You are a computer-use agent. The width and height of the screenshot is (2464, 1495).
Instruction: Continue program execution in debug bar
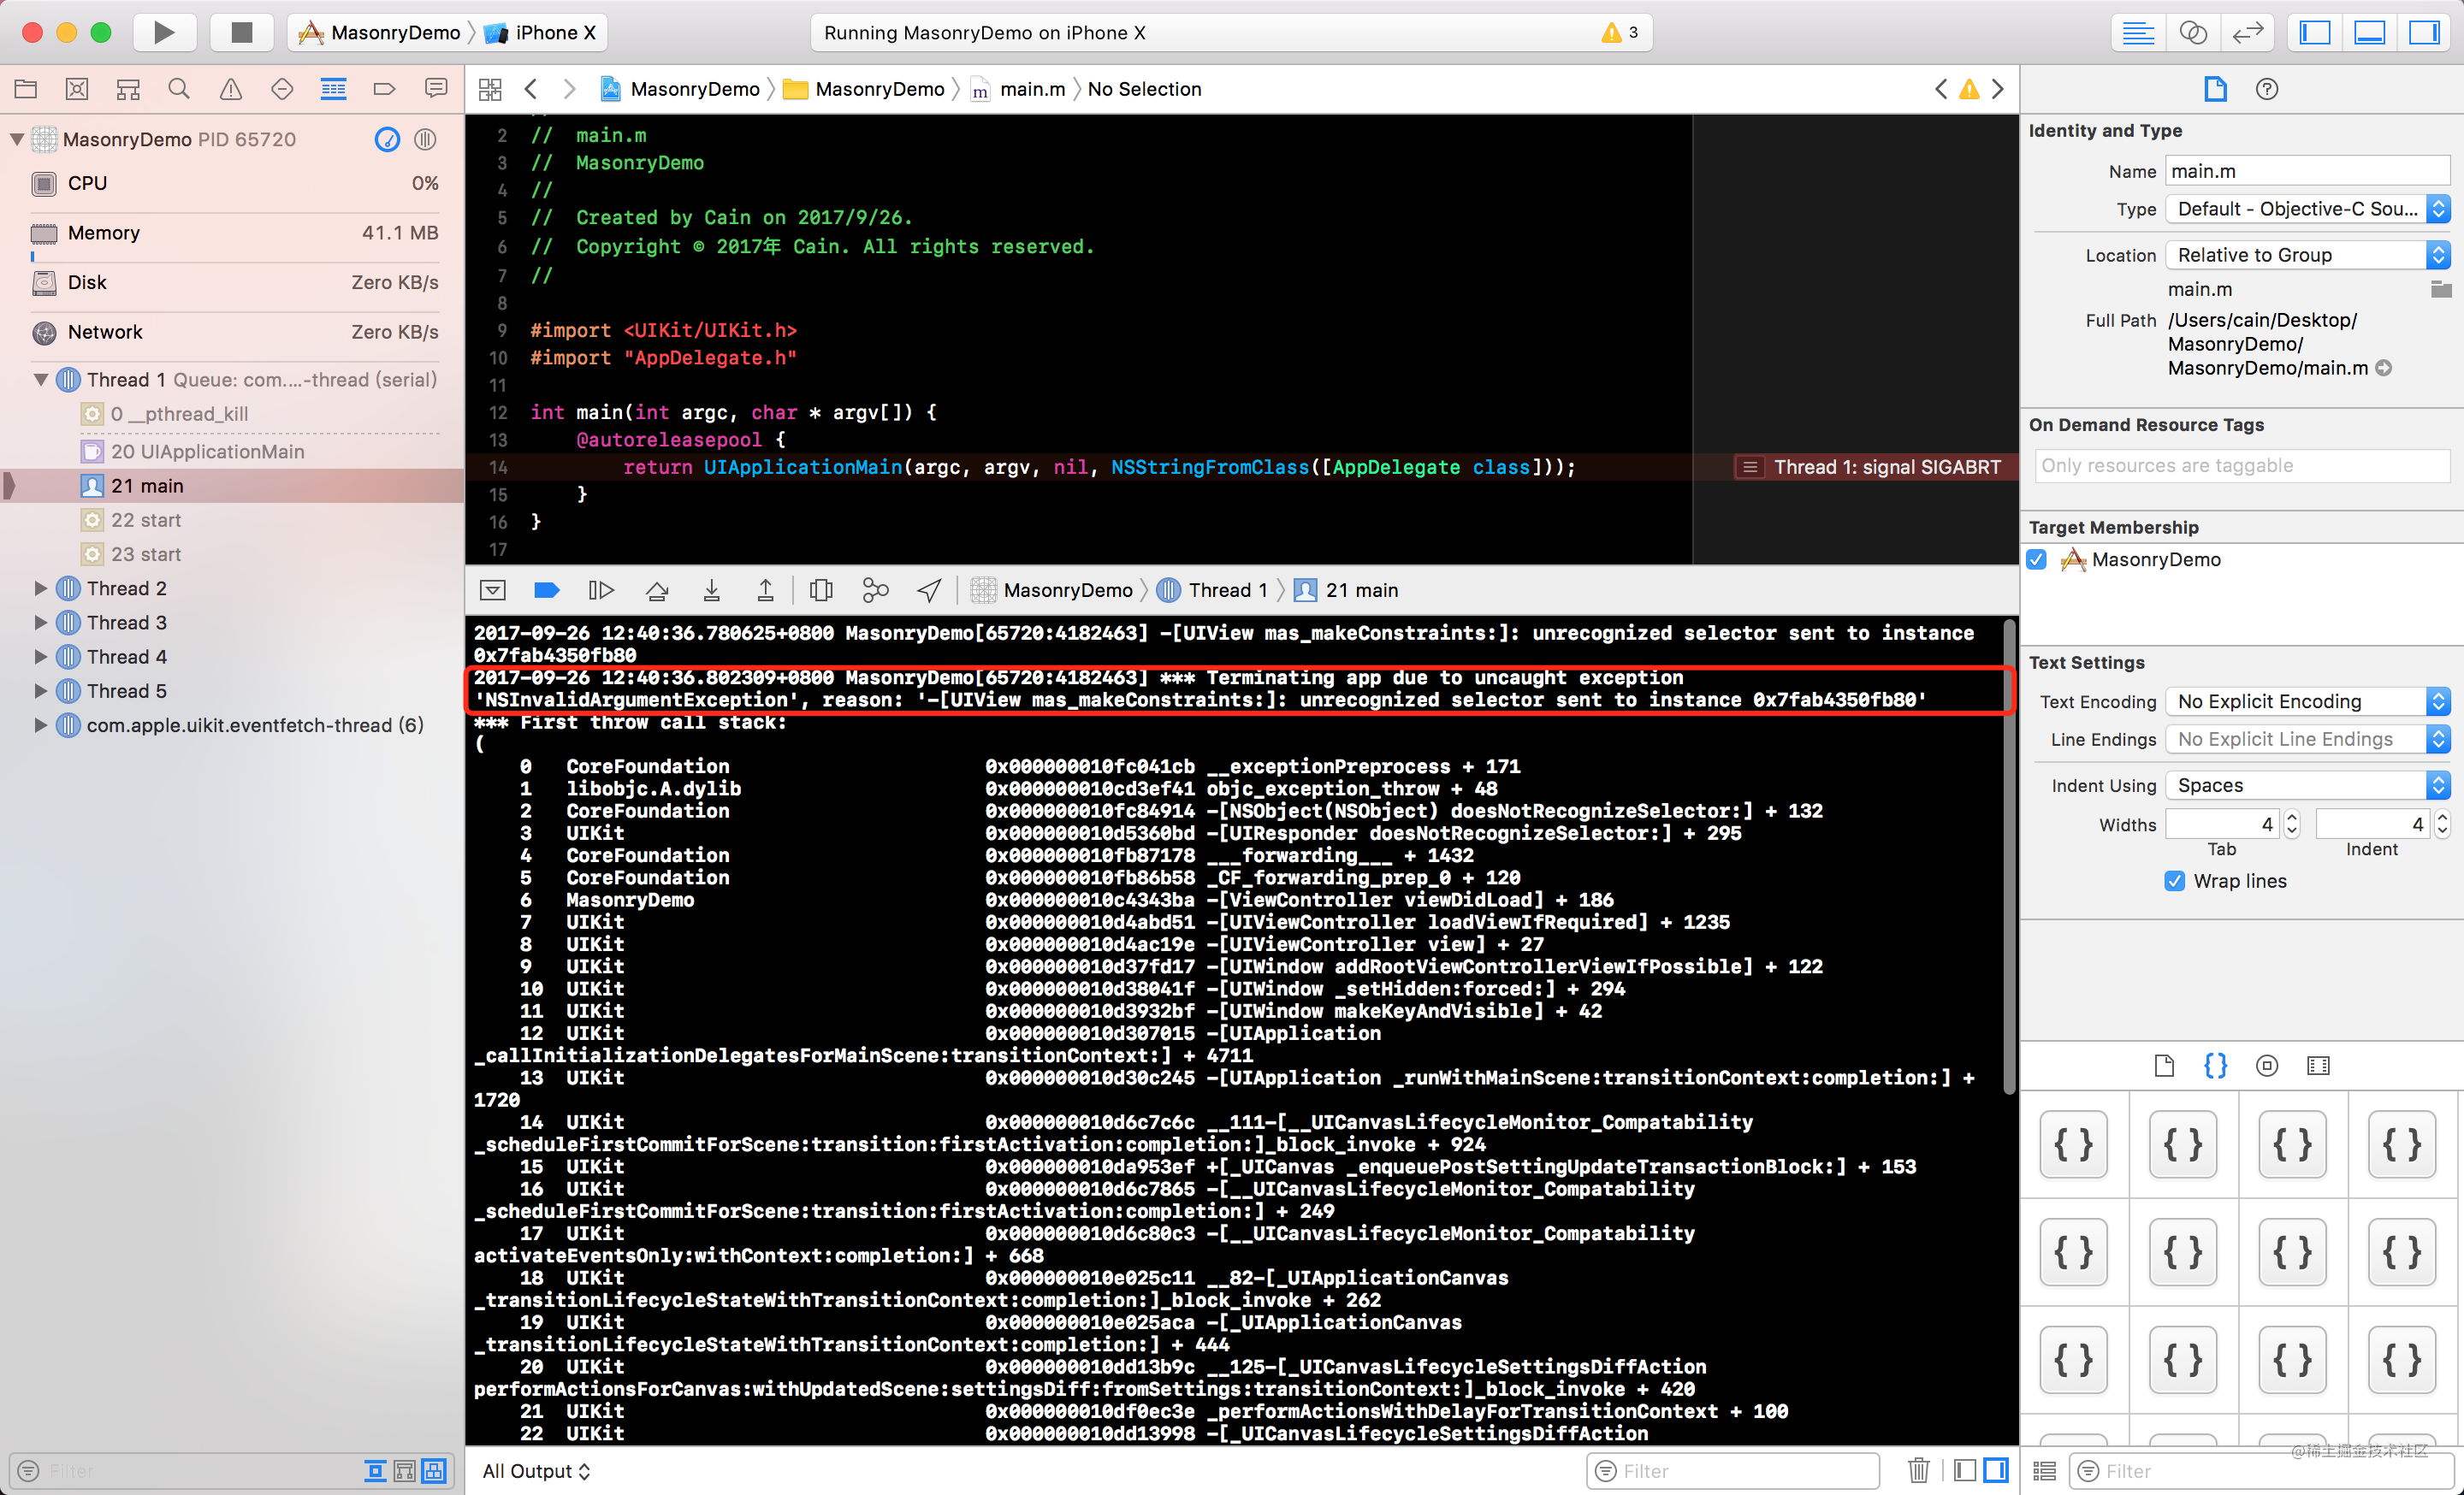600,591
